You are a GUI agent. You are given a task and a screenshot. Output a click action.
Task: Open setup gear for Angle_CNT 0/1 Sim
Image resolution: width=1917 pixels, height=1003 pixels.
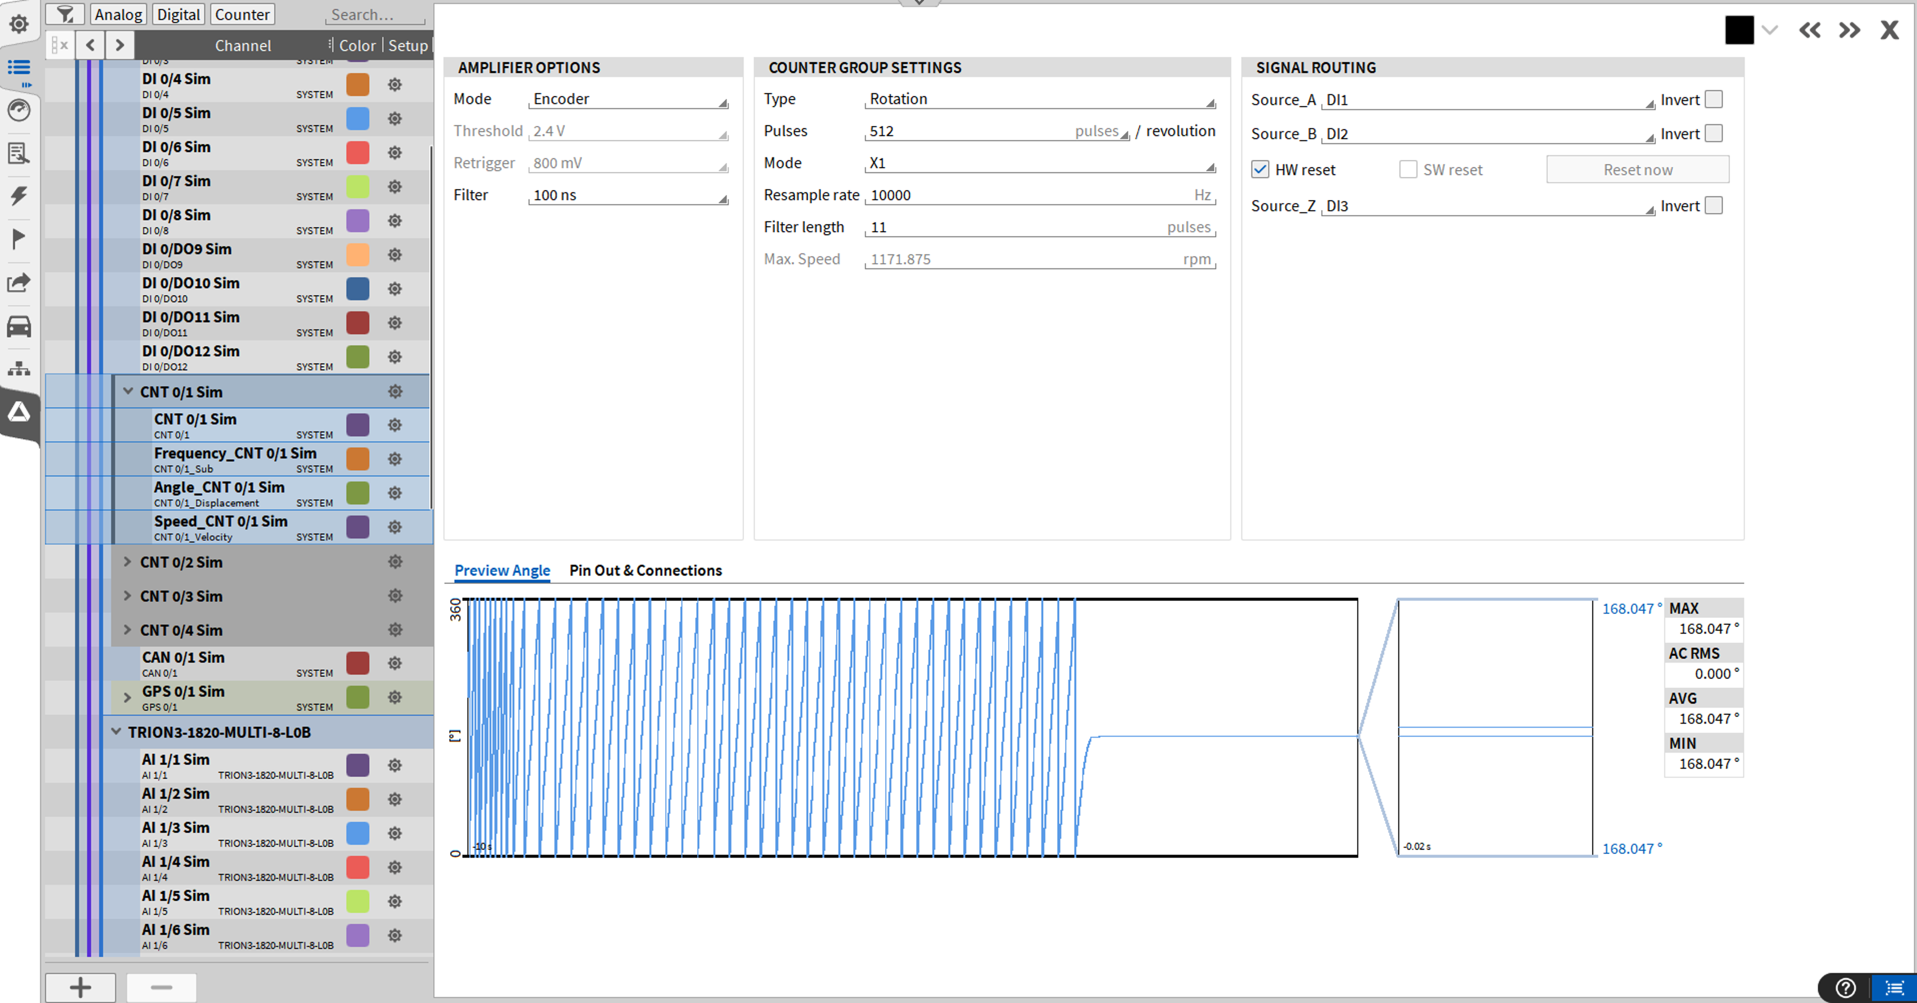[x=395, y=493]
